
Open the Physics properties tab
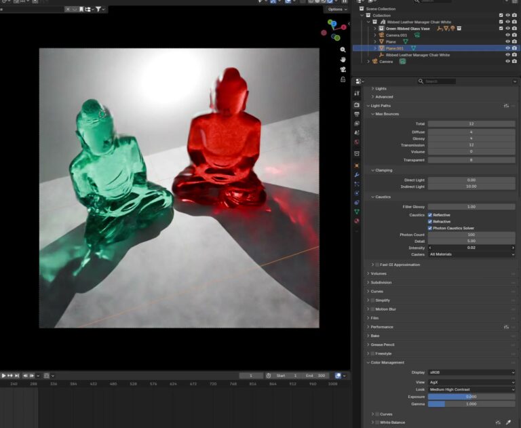tap(357, 193)
